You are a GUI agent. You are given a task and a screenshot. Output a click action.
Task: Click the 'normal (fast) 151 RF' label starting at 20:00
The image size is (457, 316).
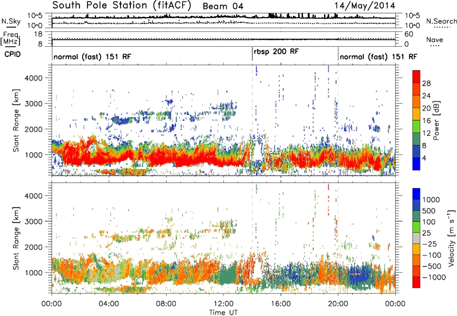point(378,56)
